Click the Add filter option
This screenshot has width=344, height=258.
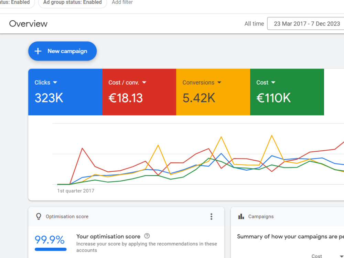122,2
